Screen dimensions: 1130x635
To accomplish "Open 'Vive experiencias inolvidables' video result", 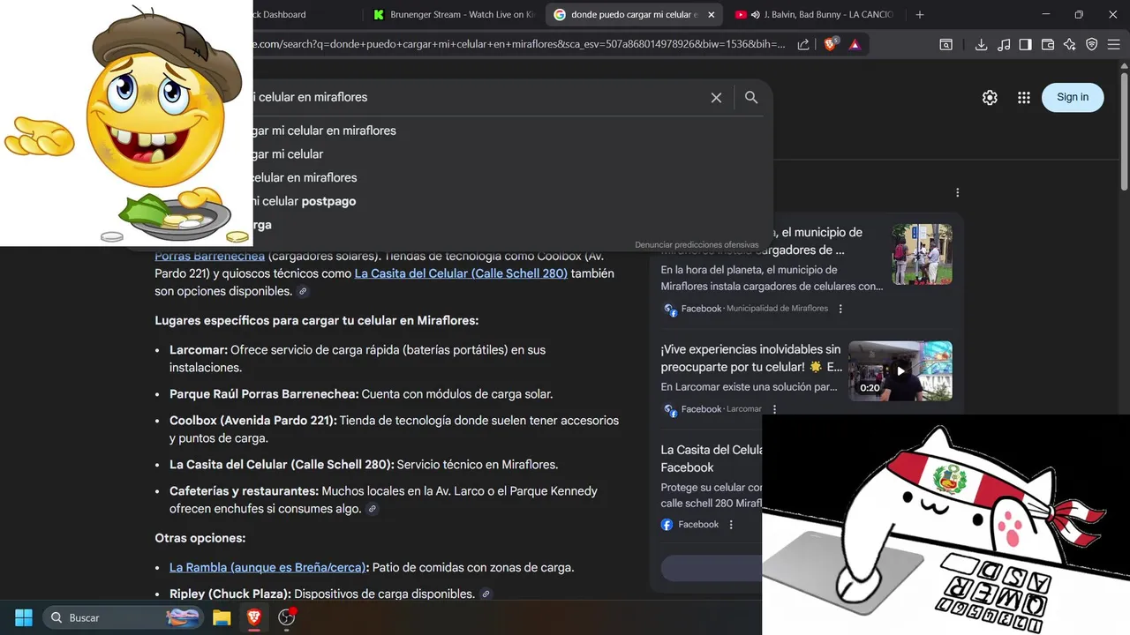I will [751, 358].
